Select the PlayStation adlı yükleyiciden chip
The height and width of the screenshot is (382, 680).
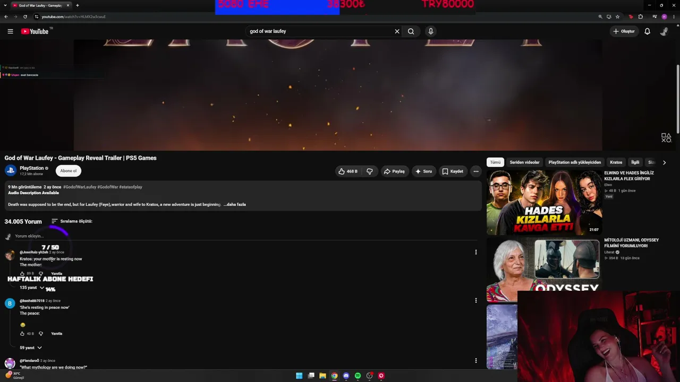pos(575,162)
